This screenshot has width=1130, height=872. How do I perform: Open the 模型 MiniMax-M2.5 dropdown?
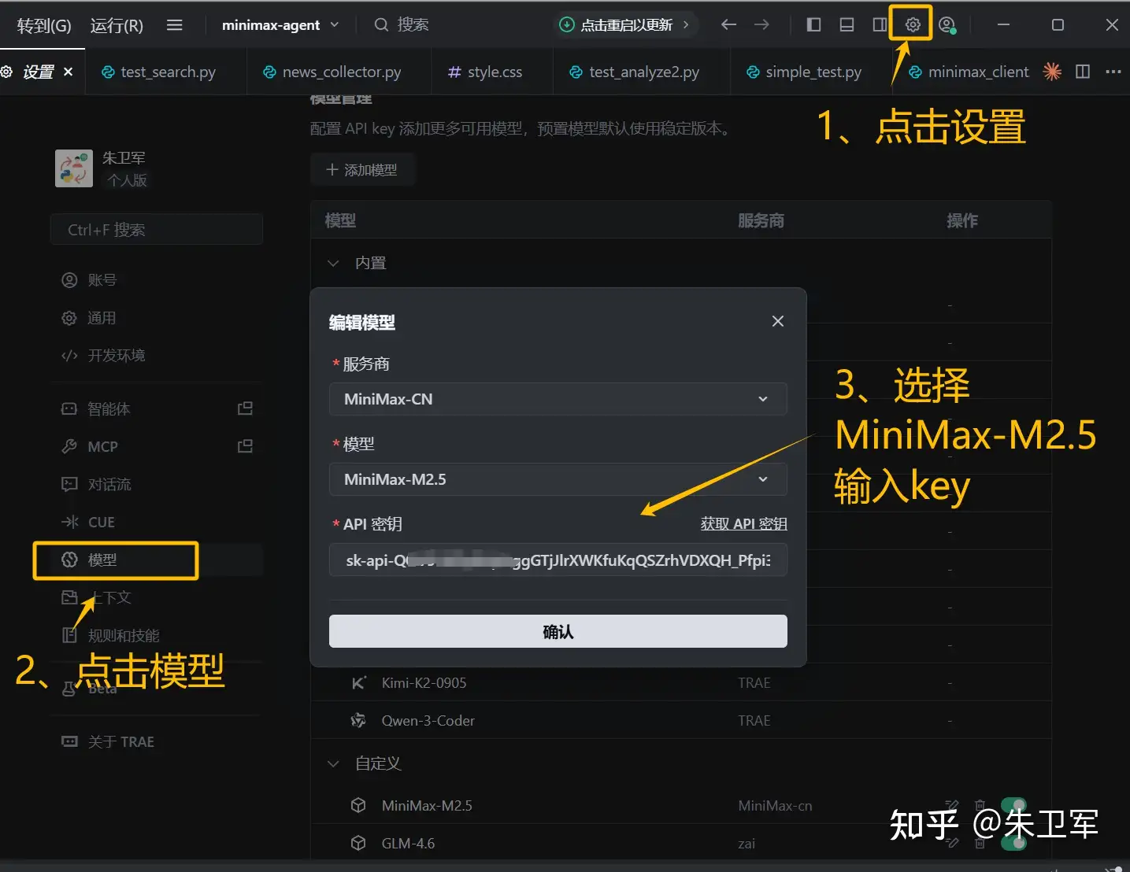tap(558, 479)
